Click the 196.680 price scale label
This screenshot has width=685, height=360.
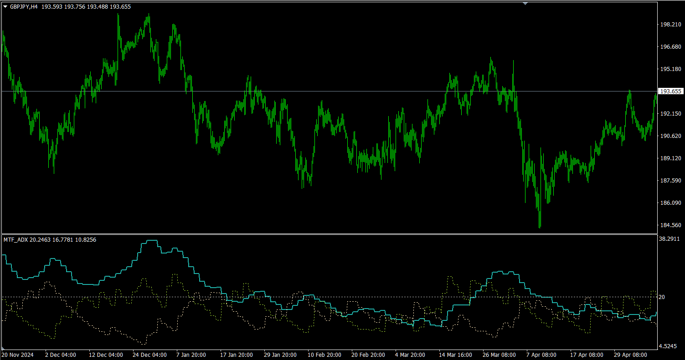click(670, 47)
